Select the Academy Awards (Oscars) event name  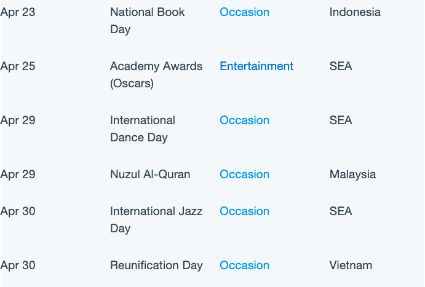[156, 75]
